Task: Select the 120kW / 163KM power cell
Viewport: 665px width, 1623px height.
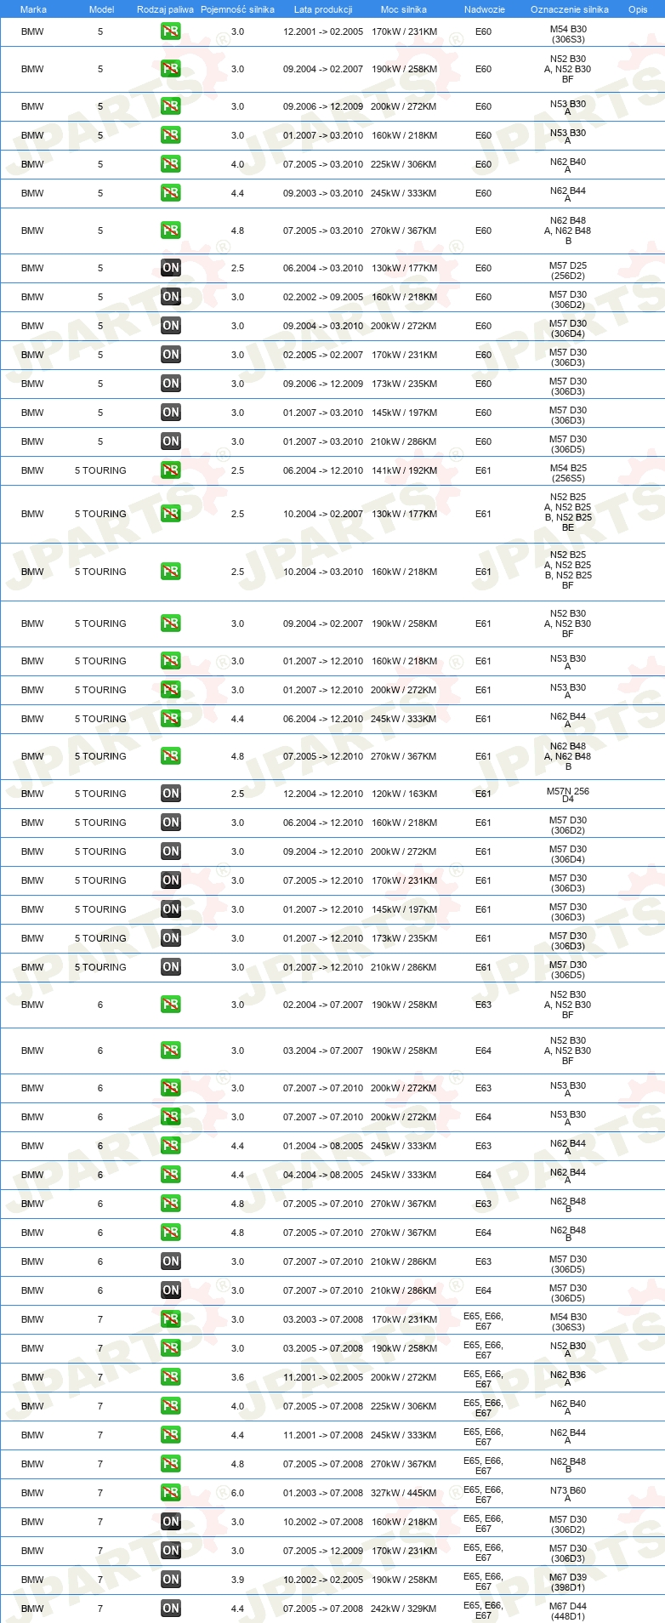Action: [x=404, y=794]
